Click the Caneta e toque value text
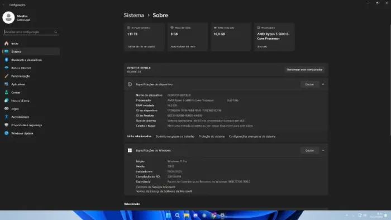391x220 pixels. pos(210,126)
